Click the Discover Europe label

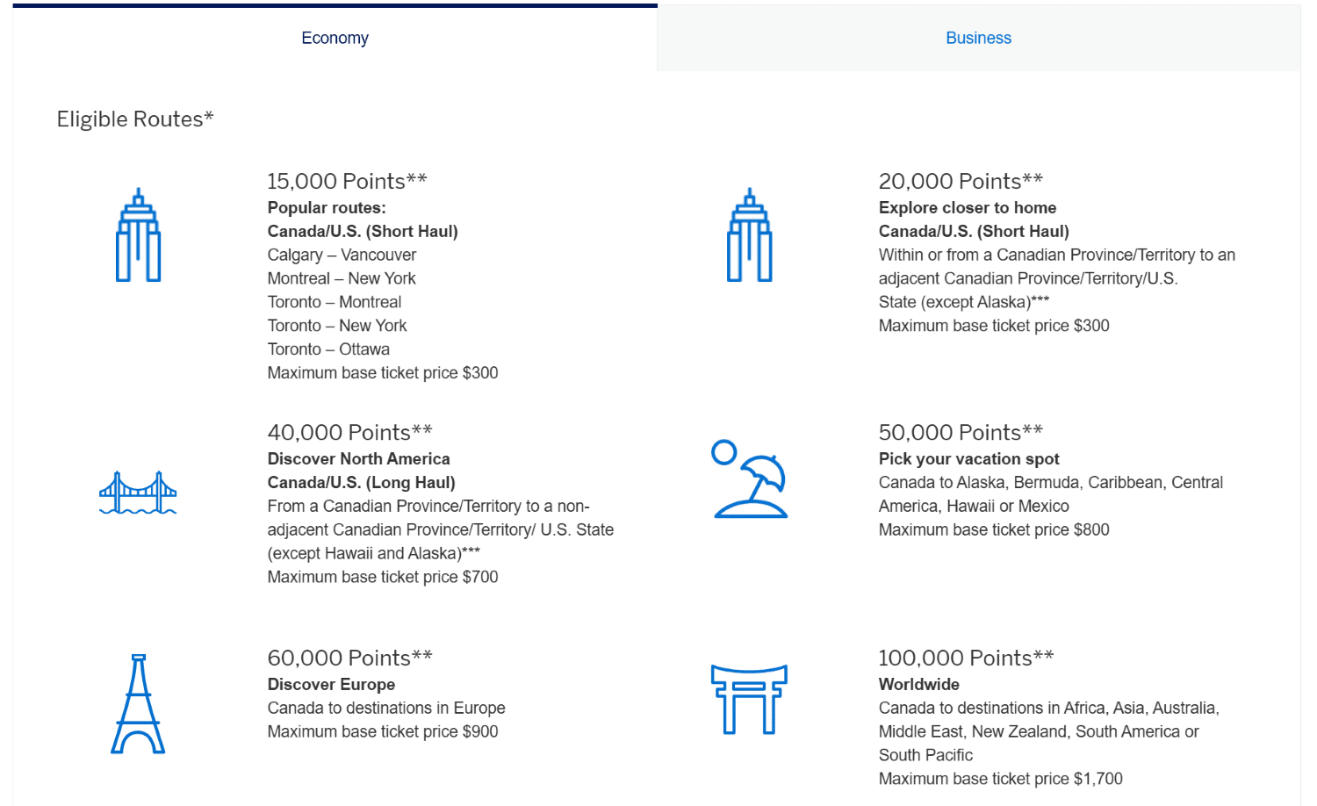pyautogui.click(x=331, y=684)
